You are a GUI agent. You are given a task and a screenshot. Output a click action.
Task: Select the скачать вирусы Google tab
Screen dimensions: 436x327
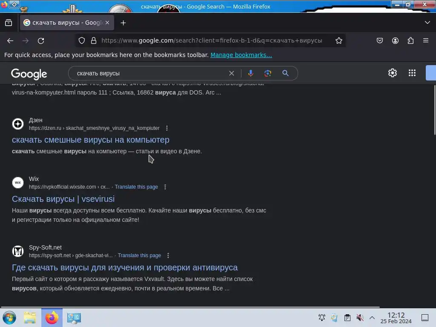point(67,23)
